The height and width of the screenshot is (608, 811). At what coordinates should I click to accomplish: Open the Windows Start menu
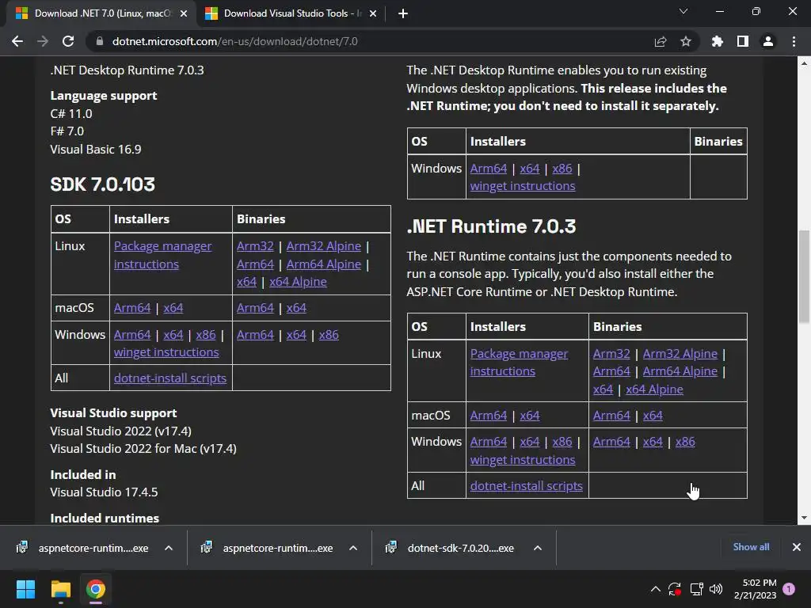[x=25, y=589]
